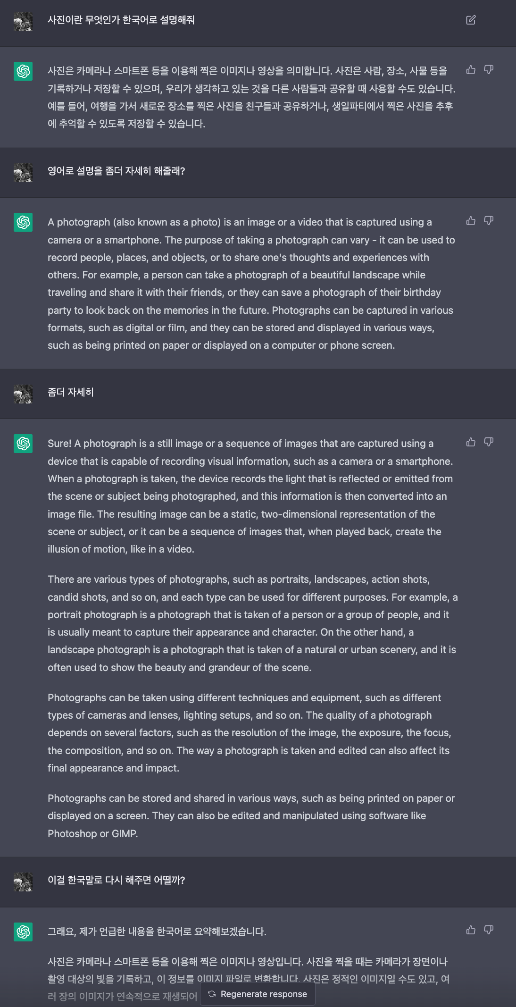Click user avatar beside '좀더 자세히' message
The width and height of the screenshot is (516, 1007).
(x=23, y=394)
